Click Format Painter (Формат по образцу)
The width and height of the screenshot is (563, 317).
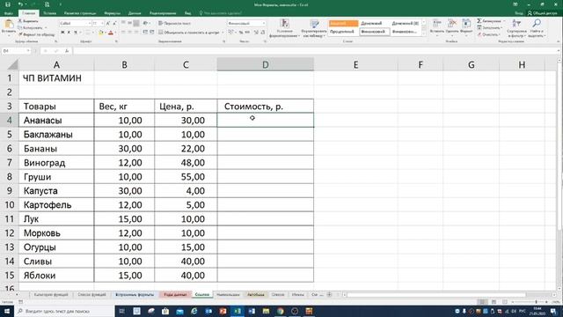36,34
